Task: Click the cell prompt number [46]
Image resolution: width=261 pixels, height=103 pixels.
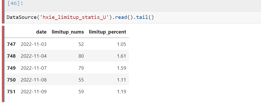Action: [15, 3]
